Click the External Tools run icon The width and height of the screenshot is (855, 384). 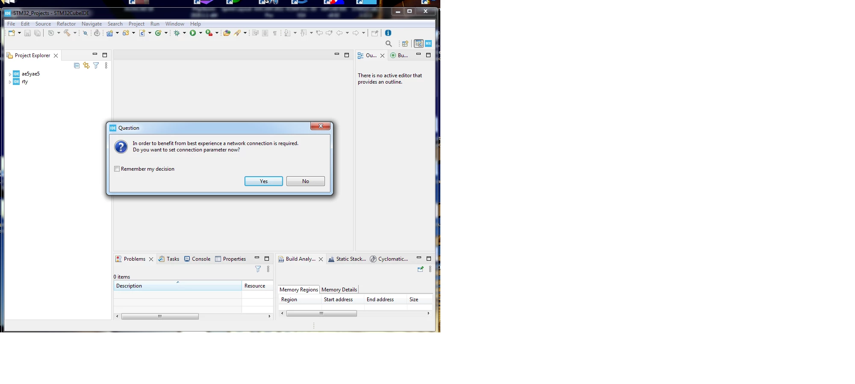tap(209, 33)
